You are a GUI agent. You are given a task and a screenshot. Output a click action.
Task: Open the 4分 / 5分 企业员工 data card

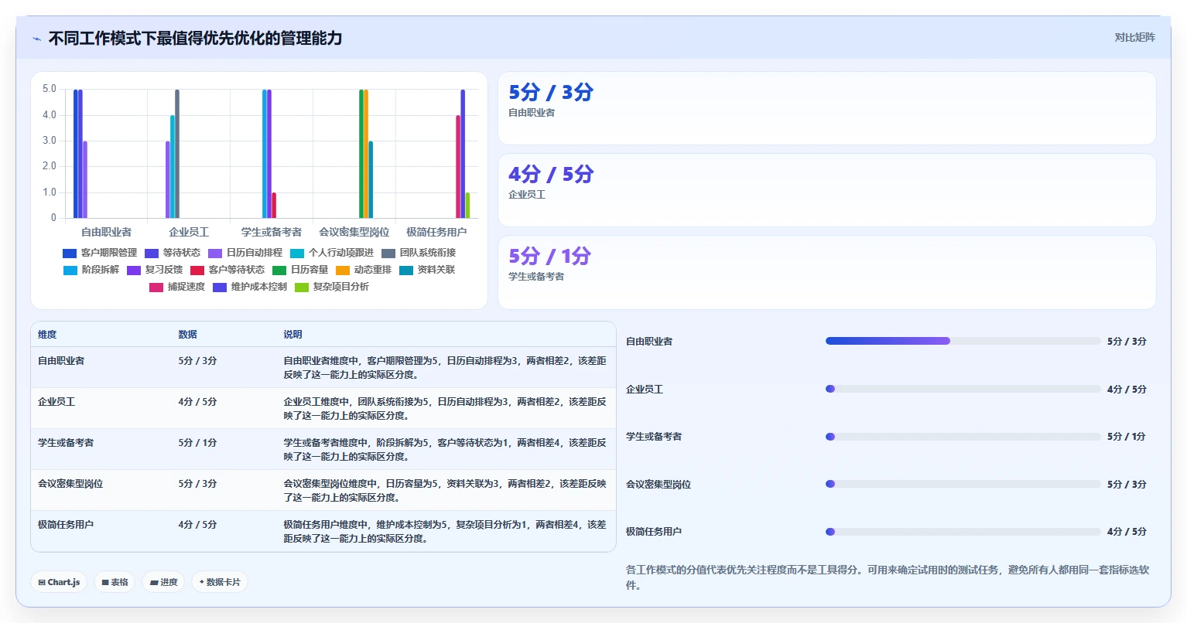pos(826,190)
